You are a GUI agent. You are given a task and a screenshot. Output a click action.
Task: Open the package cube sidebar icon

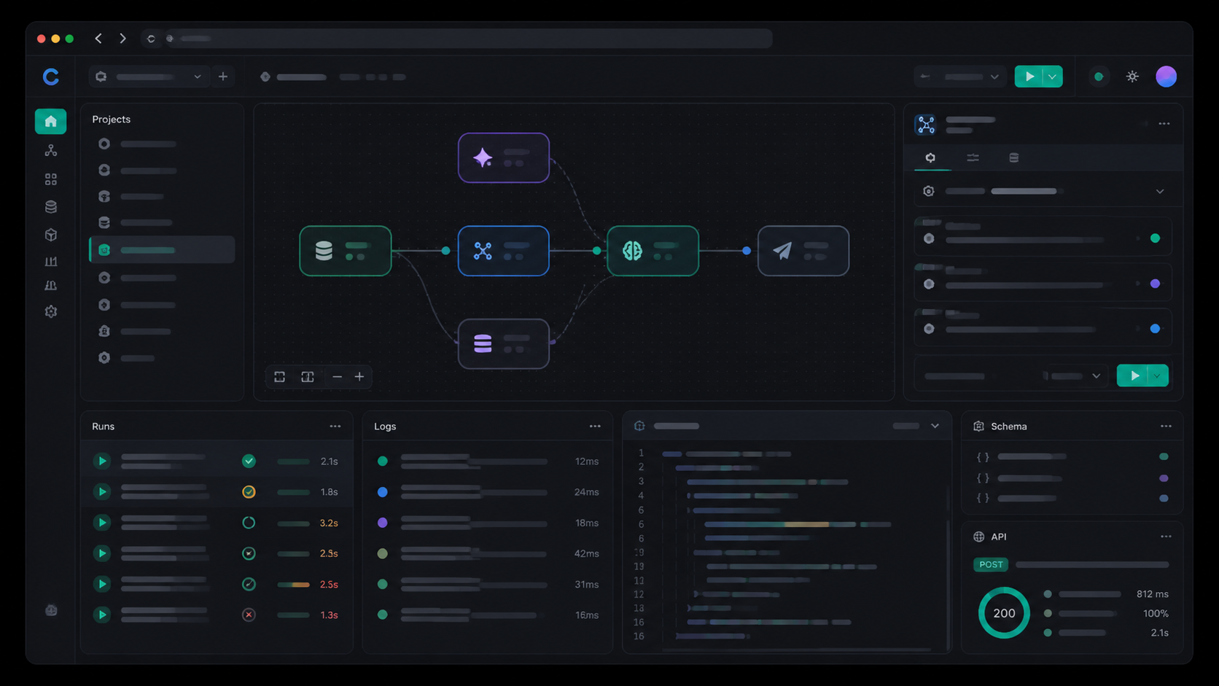[x=50, y=235]
